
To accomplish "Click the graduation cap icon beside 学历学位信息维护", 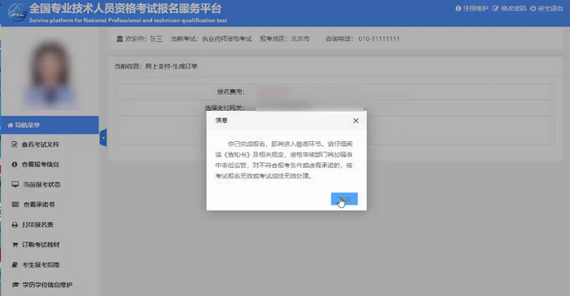I will coord(15,285).
